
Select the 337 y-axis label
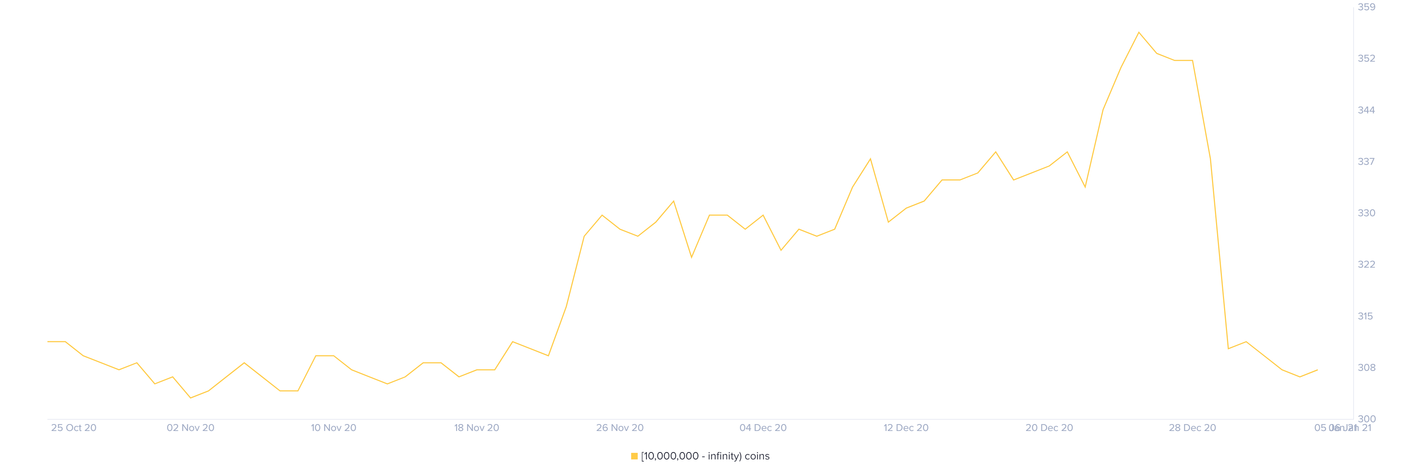pyautogui.click(x=1367, y=162)
